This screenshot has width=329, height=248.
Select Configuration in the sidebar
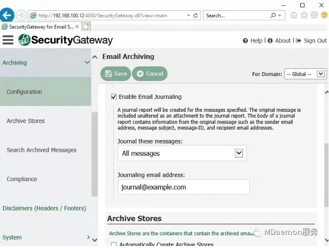click(45, 91)
